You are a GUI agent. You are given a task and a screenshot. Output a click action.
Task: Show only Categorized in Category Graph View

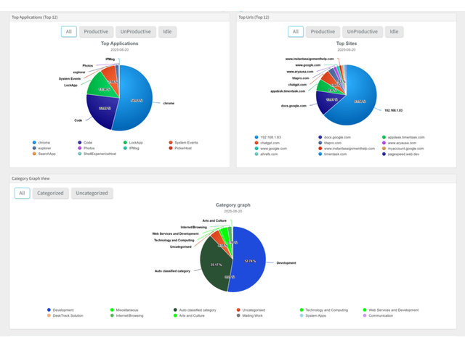51,193
